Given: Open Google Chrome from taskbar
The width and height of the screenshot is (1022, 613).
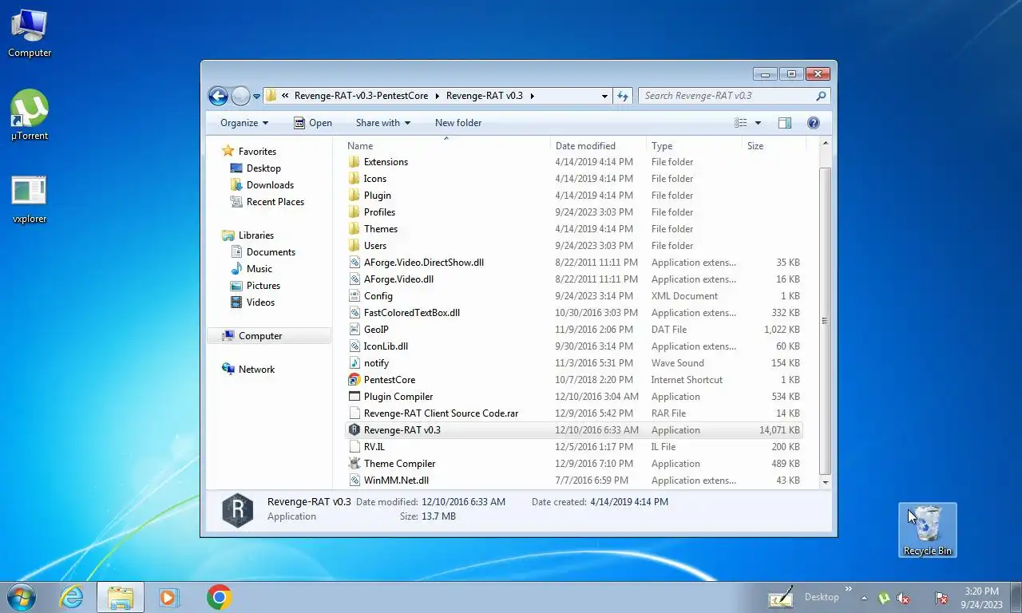Looking at the screenshot, I should pyautogui.click(x=219, y=597).
